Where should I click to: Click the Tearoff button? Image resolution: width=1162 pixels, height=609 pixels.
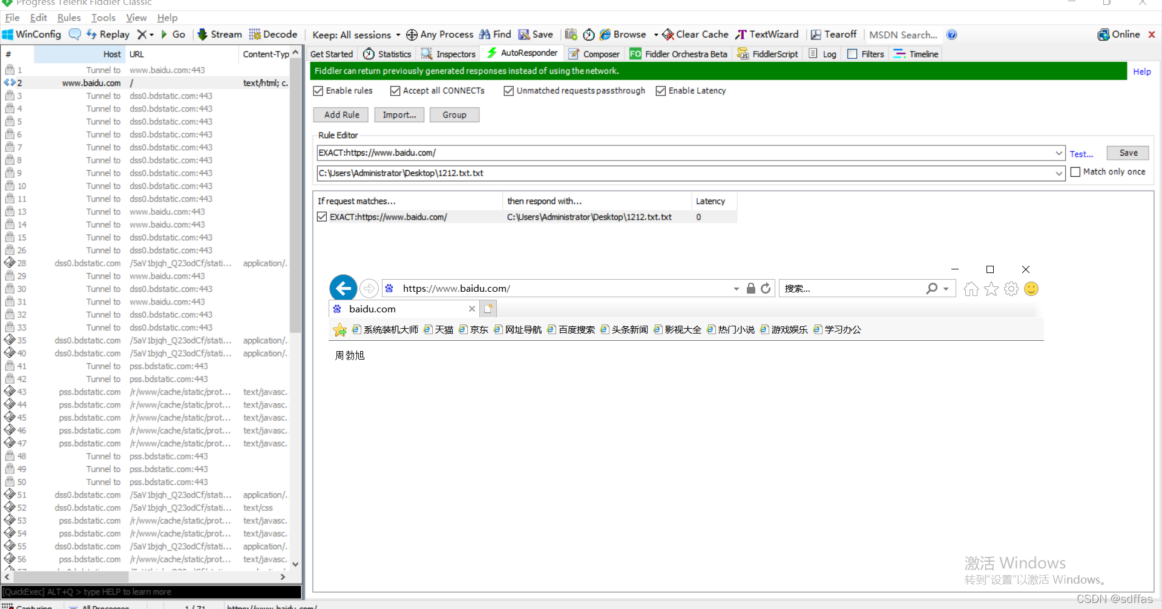(833, 35)
